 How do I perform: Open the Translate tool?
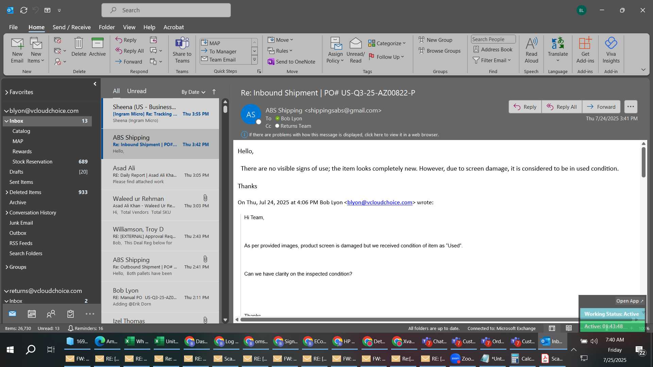coord(558,50)
